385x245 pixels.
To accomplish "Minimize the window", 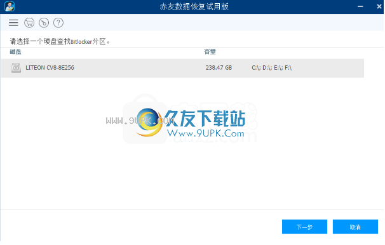I will point(360,6).
